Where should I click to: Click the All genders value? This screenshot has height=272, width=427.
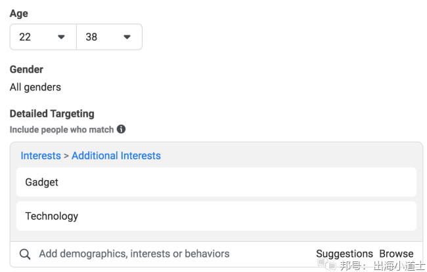tap(35, 87)
